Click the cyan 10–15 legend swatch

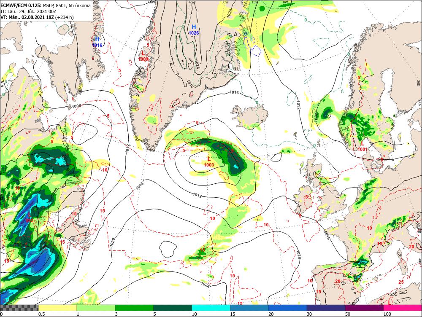tap(211, 308)
